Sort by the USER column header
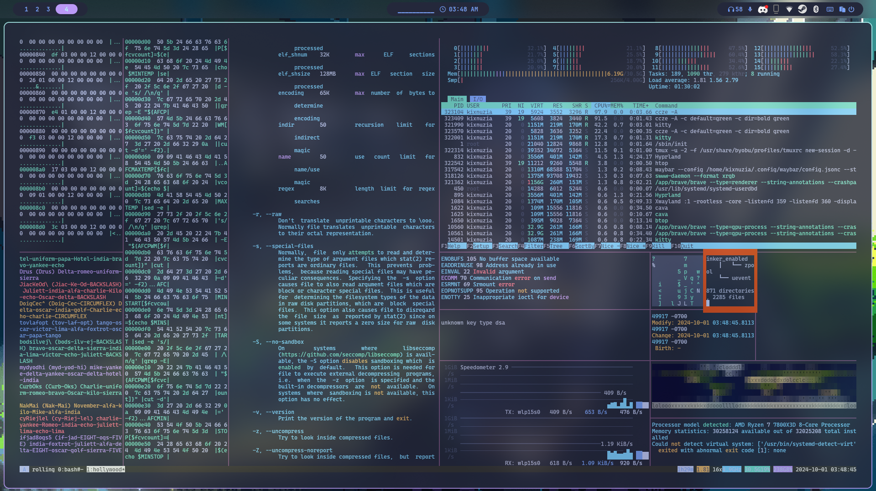Viewport: 876px width, 491px height. pos(473,106)
